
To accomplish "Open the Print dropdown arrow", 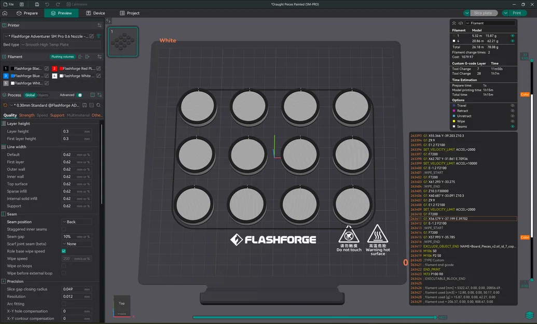I will click(x=505, y=13).
